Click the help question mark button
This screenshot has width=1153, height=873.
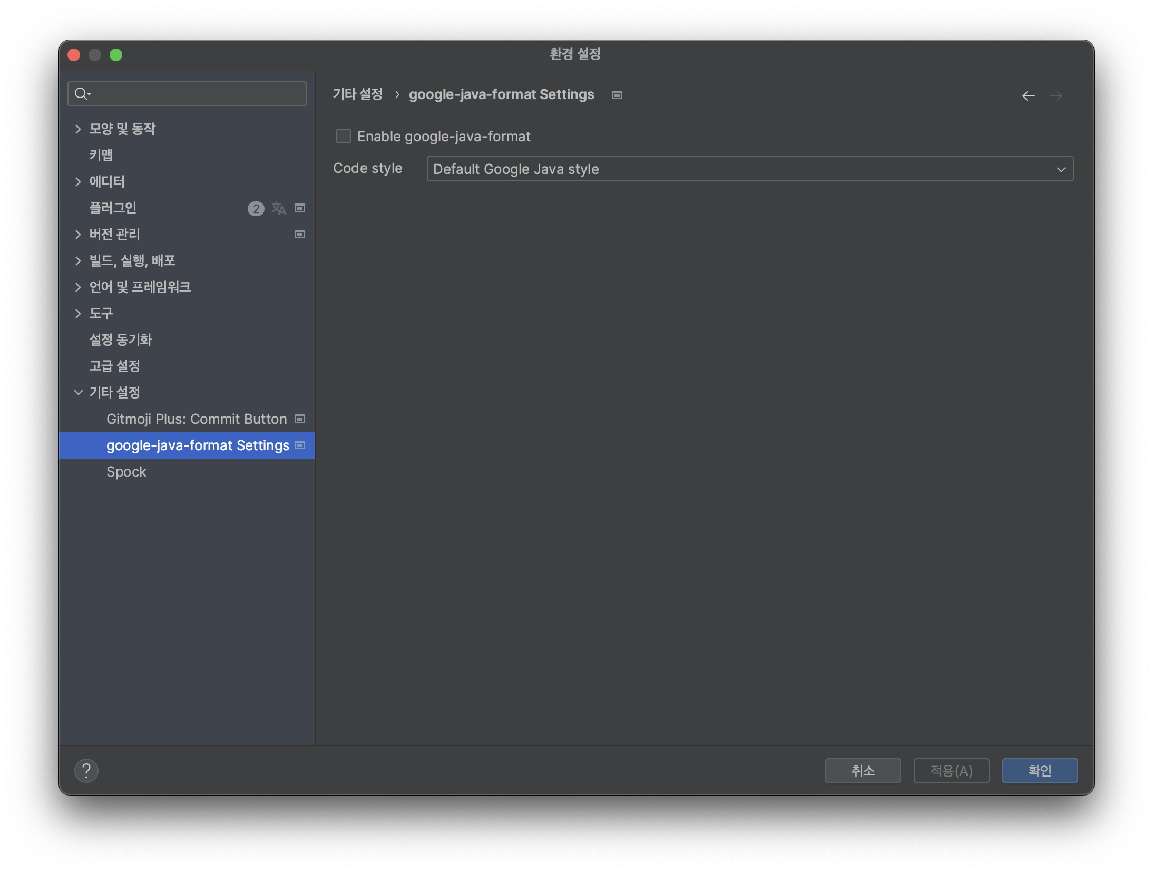click(x=86, y=771)
